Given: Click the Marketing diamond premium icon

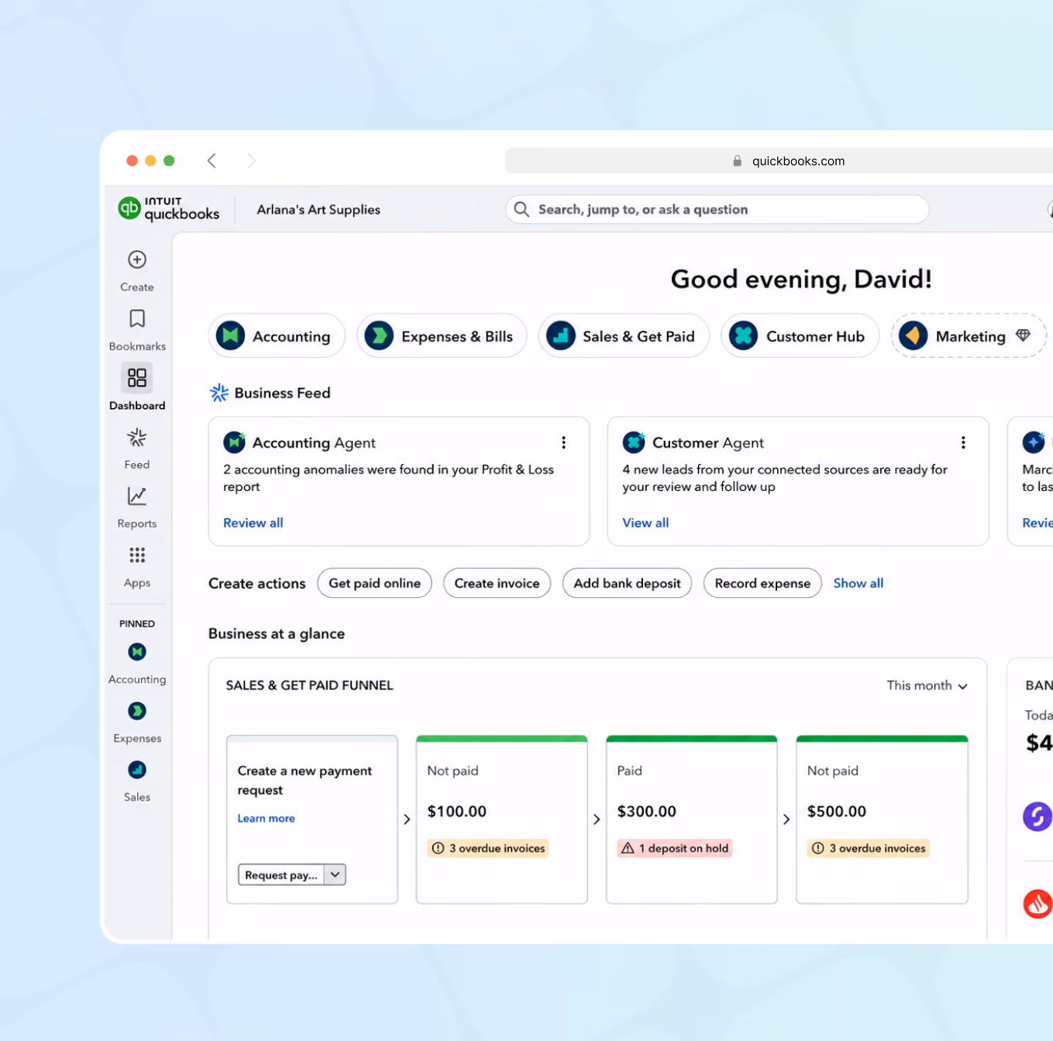Looking at the screenshot, I should click(1023, 335).
